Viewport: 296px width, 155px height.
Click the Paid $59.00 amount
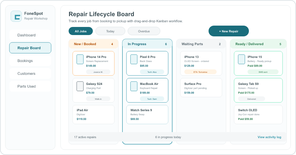coord(246,119)
